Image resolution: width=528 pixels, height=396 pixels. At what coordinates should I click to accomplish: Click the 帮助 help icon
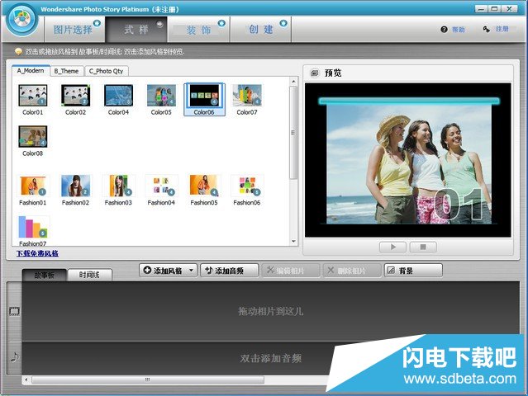[x=444, y=30]
